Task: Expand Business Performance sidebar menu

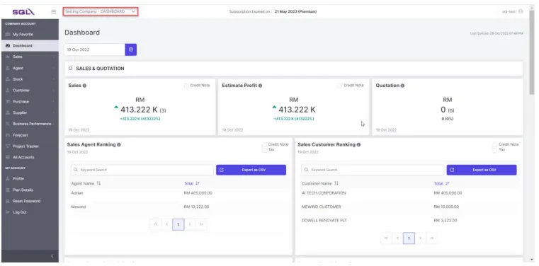Action: click(30, 124)
